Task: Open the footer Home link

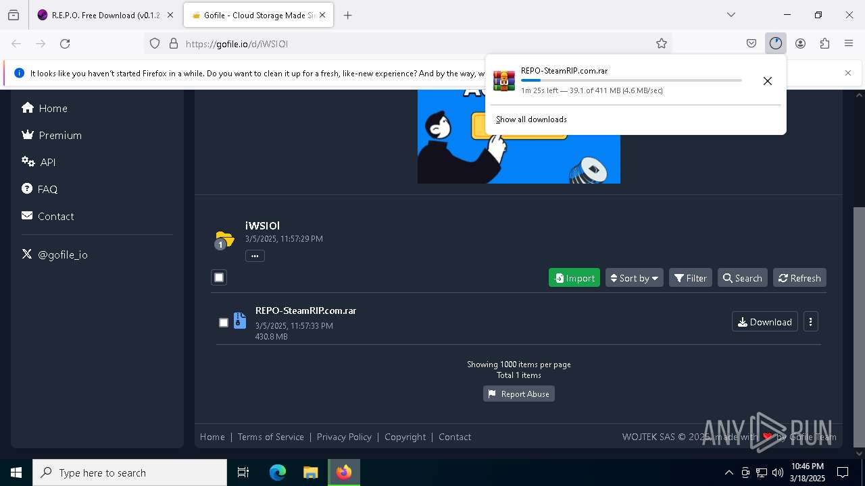Action: tap(212, 437)
